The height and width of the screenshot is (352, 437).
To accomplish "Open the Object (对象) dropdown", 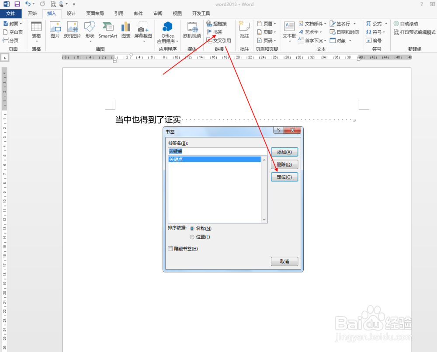I will pos(340,40).
